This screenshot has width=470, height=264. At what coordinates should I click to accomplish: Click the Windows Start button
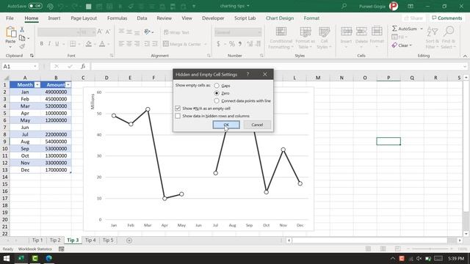[7, 258]
